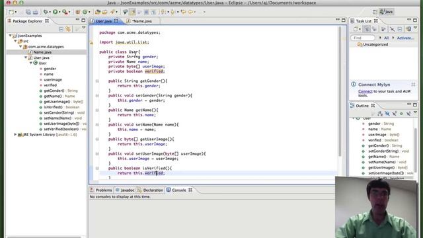The height and width of the screenshot is (238, 423).
Task: Open the Run icon dropdown arrow
Action: coord(59,12)
